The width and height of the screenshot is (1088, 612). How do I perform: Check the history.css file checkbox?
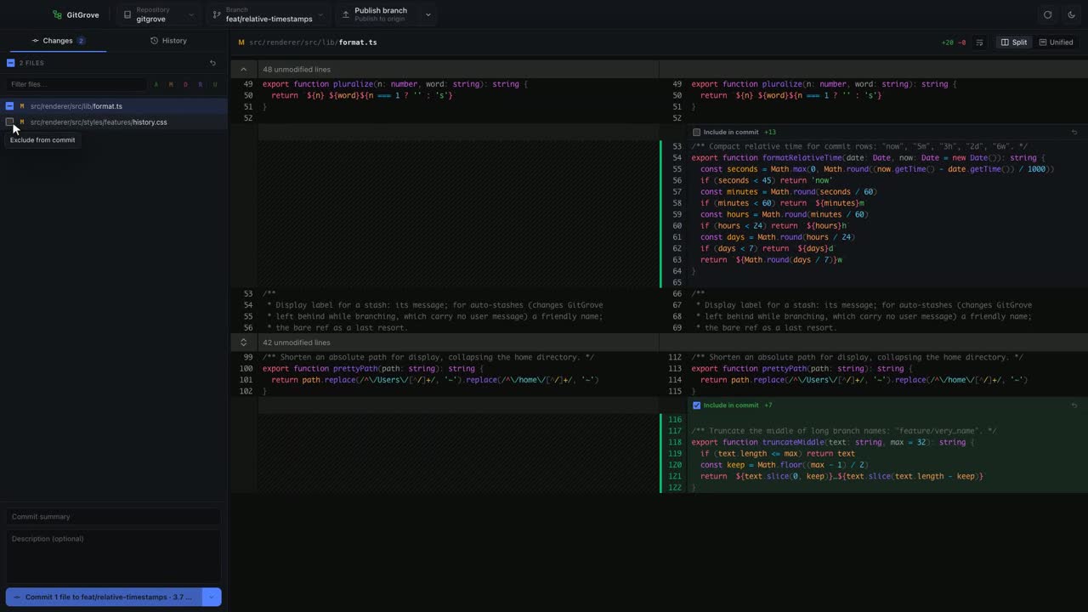pyautogui.click(x=9, y=122)
